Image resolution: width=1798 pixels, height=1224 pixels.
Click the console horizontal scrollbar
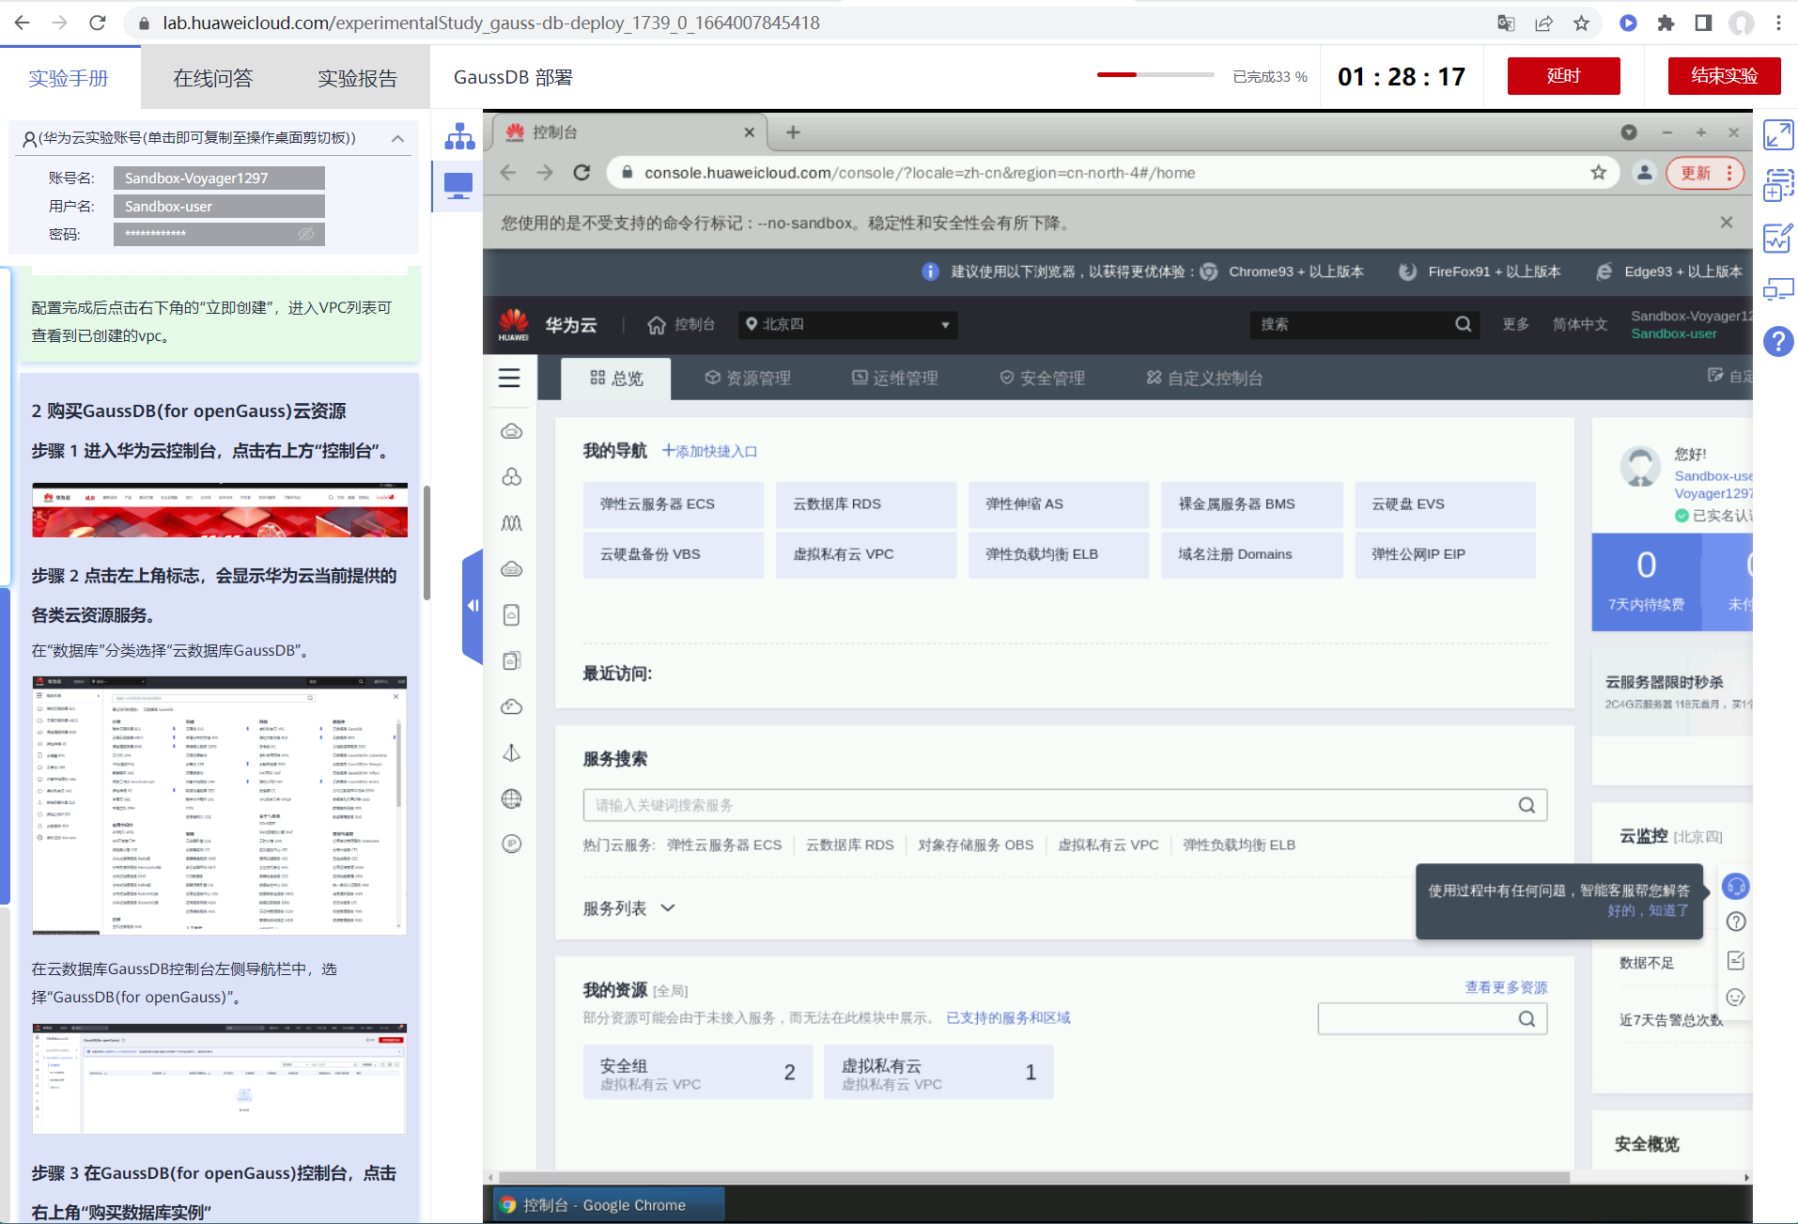click(x=1033, y=1177)
